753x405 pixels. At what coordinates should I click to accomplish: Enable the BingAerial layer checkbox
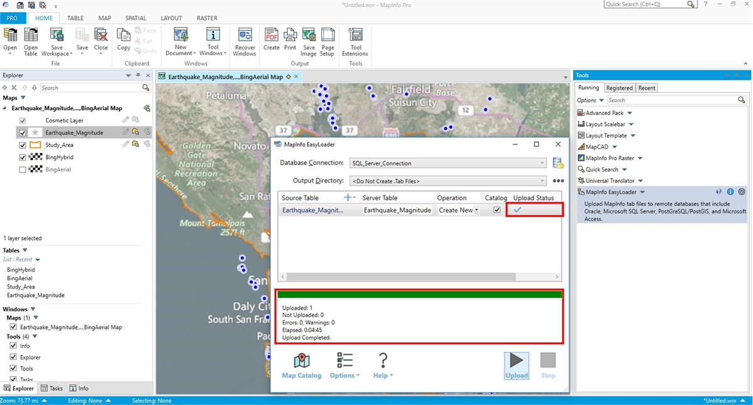pyautogui.click(x=23, y=170)
